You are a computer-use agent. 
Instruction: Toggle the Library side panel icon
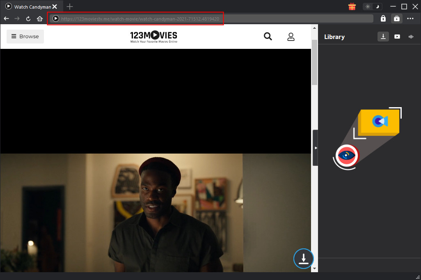point(396,18)
